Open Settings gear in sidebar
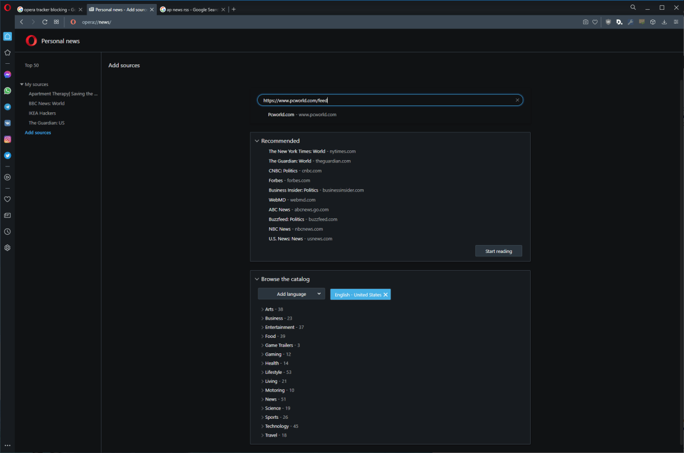 click(x=7, y=248)
